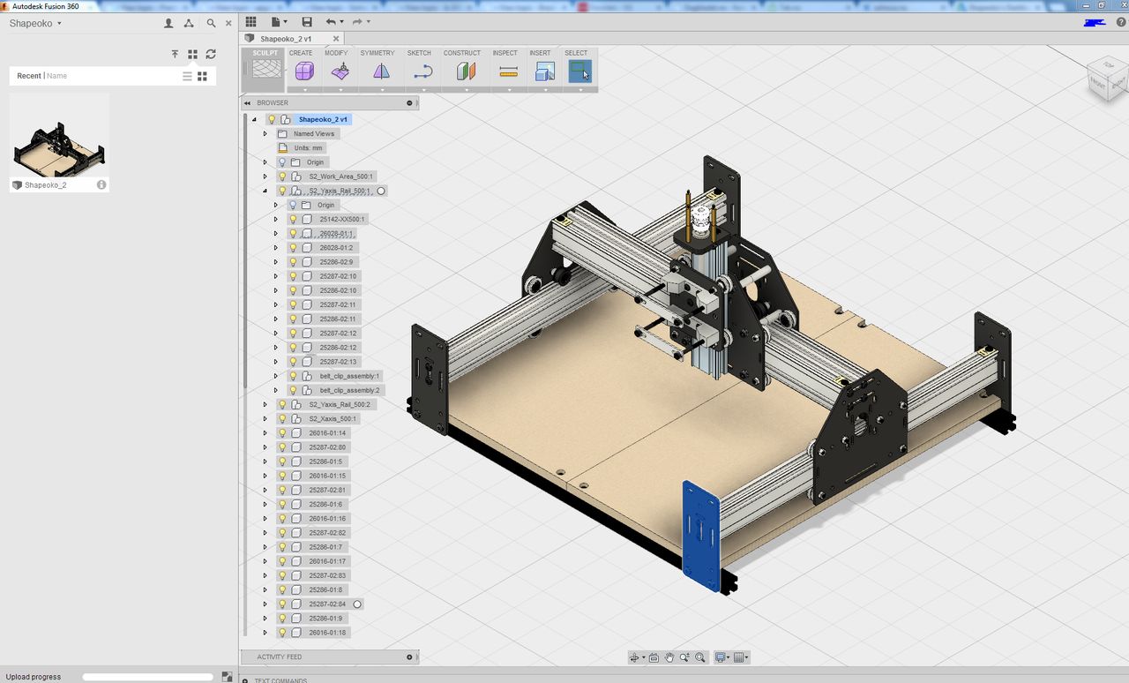Sort data panel by Name
The height and width of the screenshot is (683, 1129).
[x=56, y=76]
